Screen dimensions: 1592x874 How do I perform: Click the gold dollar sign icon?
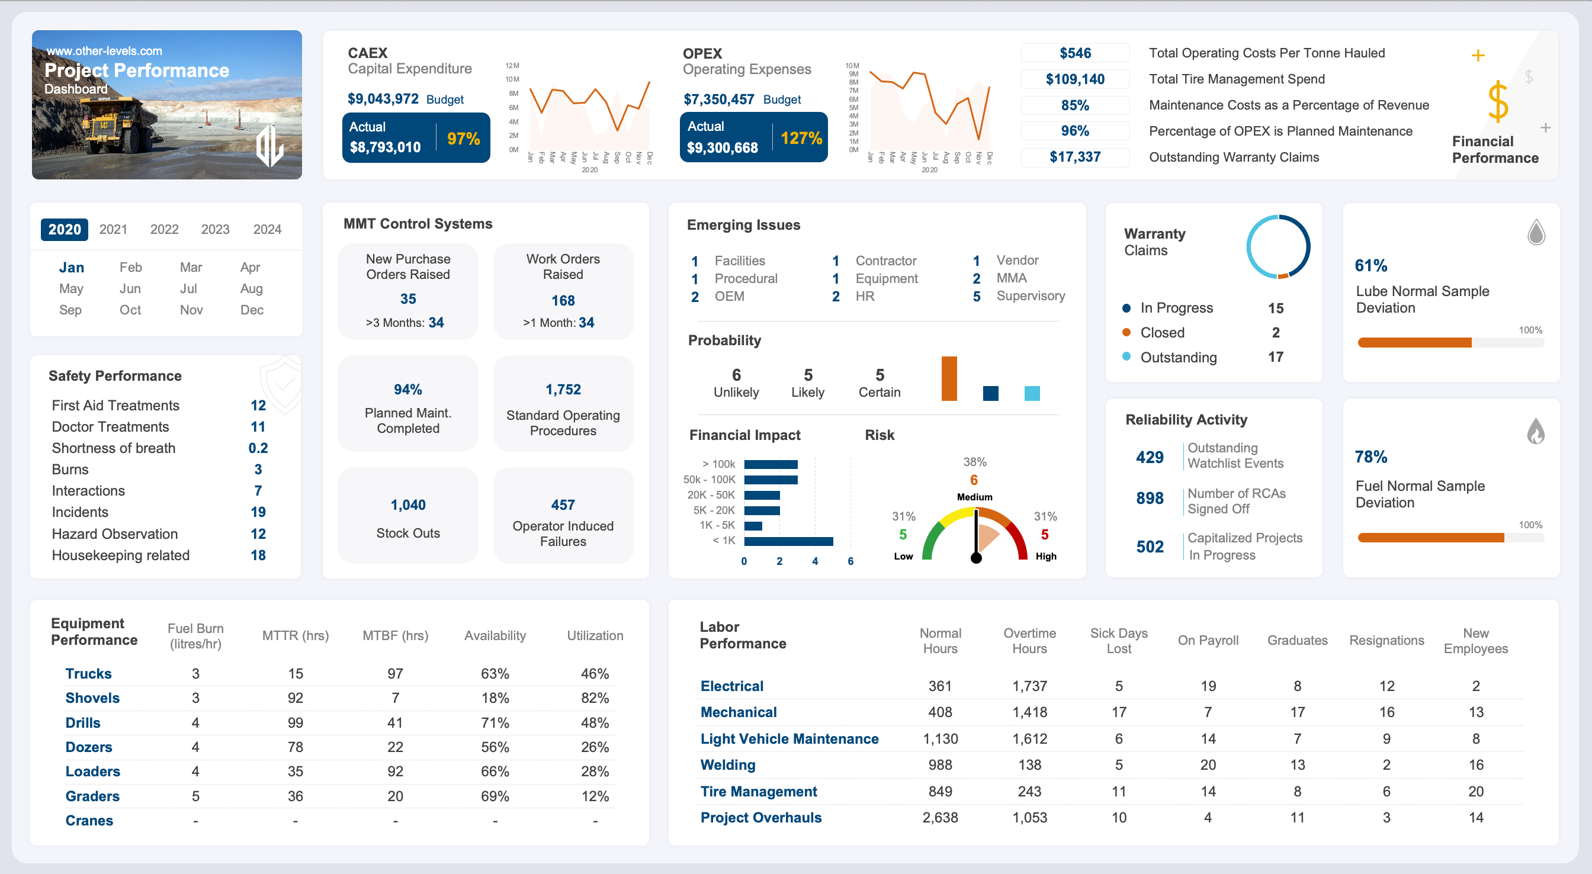[1497, 102]
